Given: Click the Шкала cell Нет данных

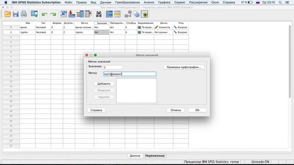Looking at the screenshot, I should (x=164, y=32).
